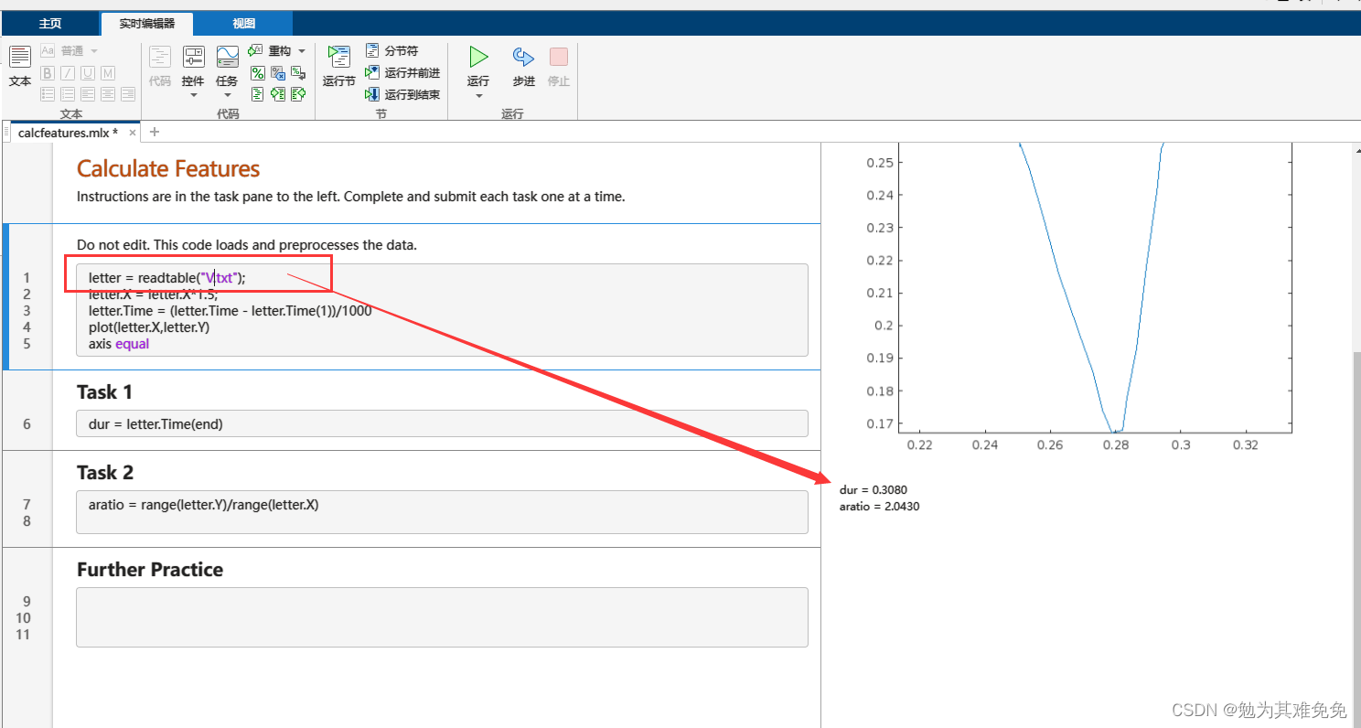1361x728 pixels.
Task: Click line number 6 in the gutter
Action: (x=27, y=423)
